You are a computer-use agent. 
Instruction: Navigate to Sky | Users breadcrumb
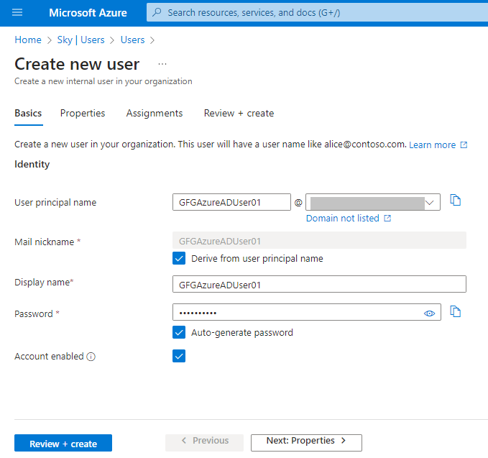pos(80,40)
